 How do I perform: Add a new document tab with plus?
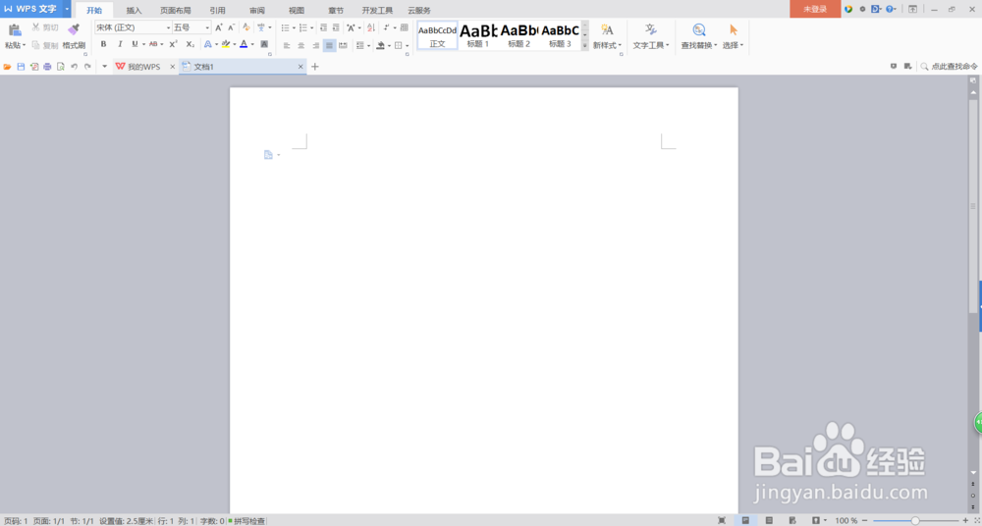tap(315, 67)
